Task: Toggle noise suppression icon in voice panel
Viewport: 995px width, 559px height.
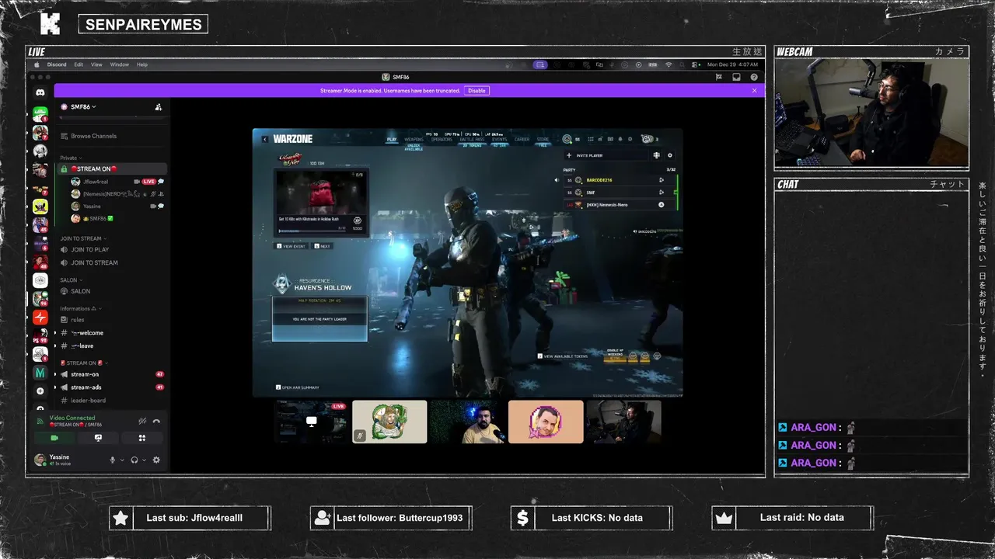Action: coord(142,421)
